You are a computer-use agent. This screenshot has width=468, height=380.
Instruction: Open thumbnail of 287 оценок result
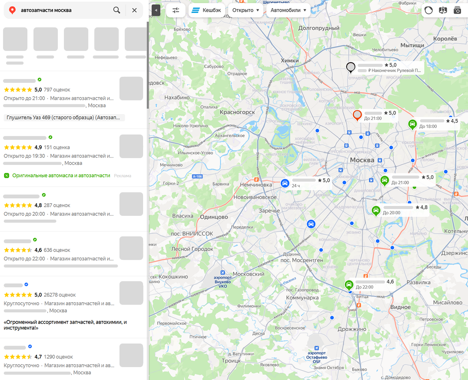(131, 204)
